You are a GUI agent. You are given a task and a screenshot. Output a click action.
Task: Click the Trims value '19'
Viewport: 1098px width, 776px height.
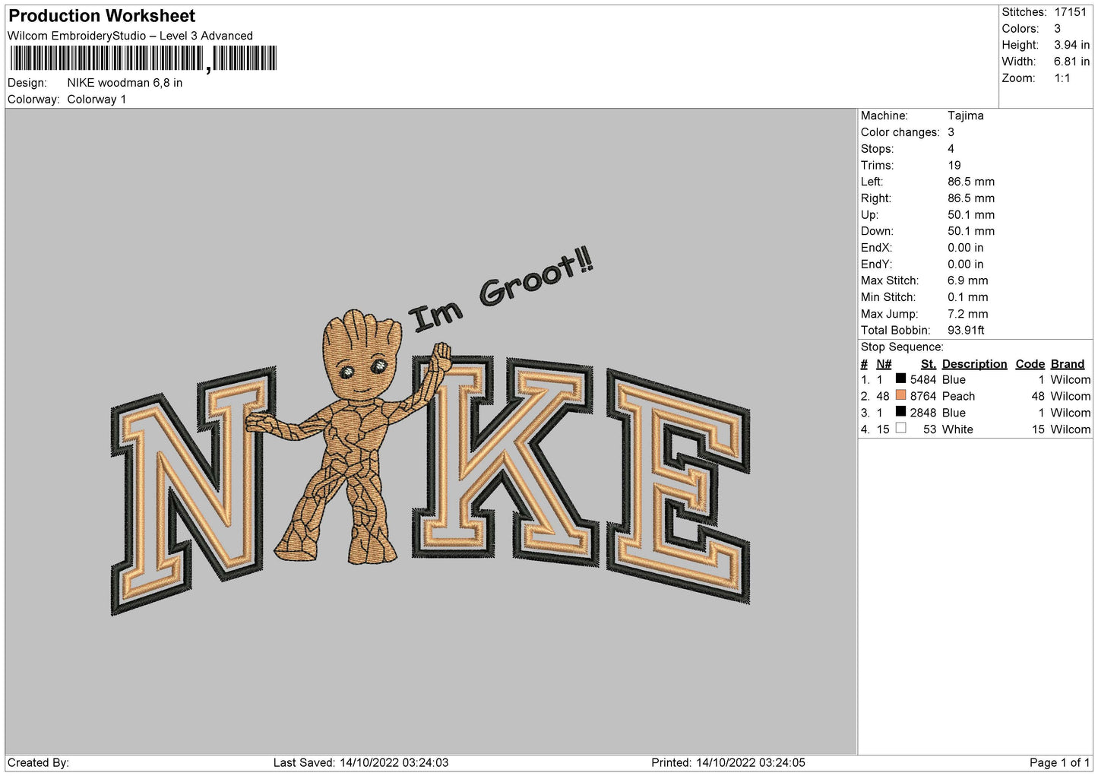pyautogui.click(x=954, y=166)
